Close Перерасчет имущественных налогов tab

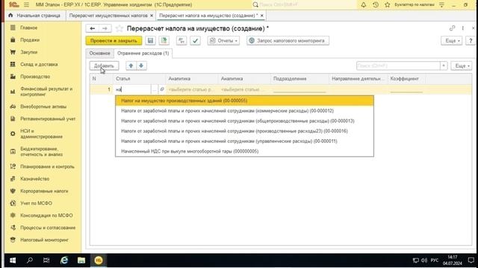pyautogui.click(x=152, y=16)
